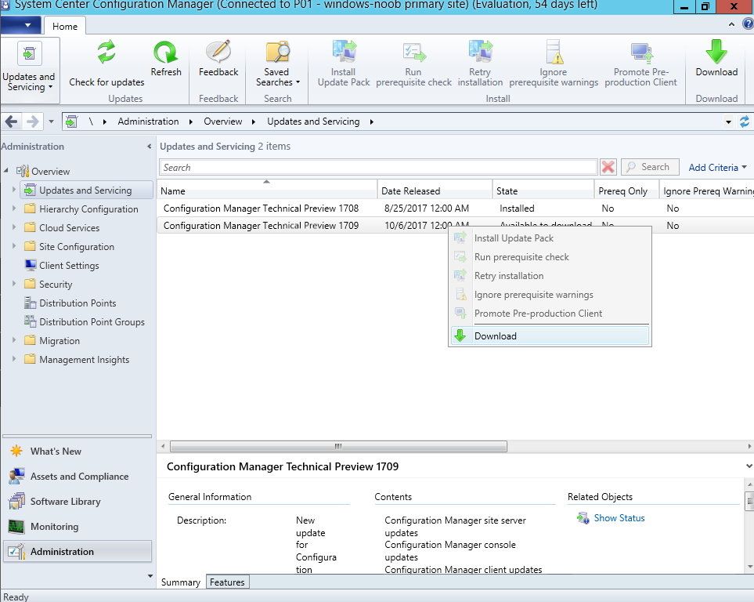Open the navigation history dropdown arrow

point(51,121)
